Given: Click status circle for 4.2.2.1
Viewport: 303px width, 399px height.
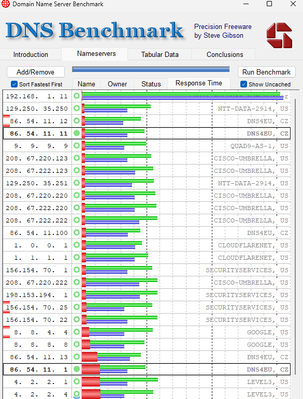Looking at the screenshot, I should tap(77, 381).
